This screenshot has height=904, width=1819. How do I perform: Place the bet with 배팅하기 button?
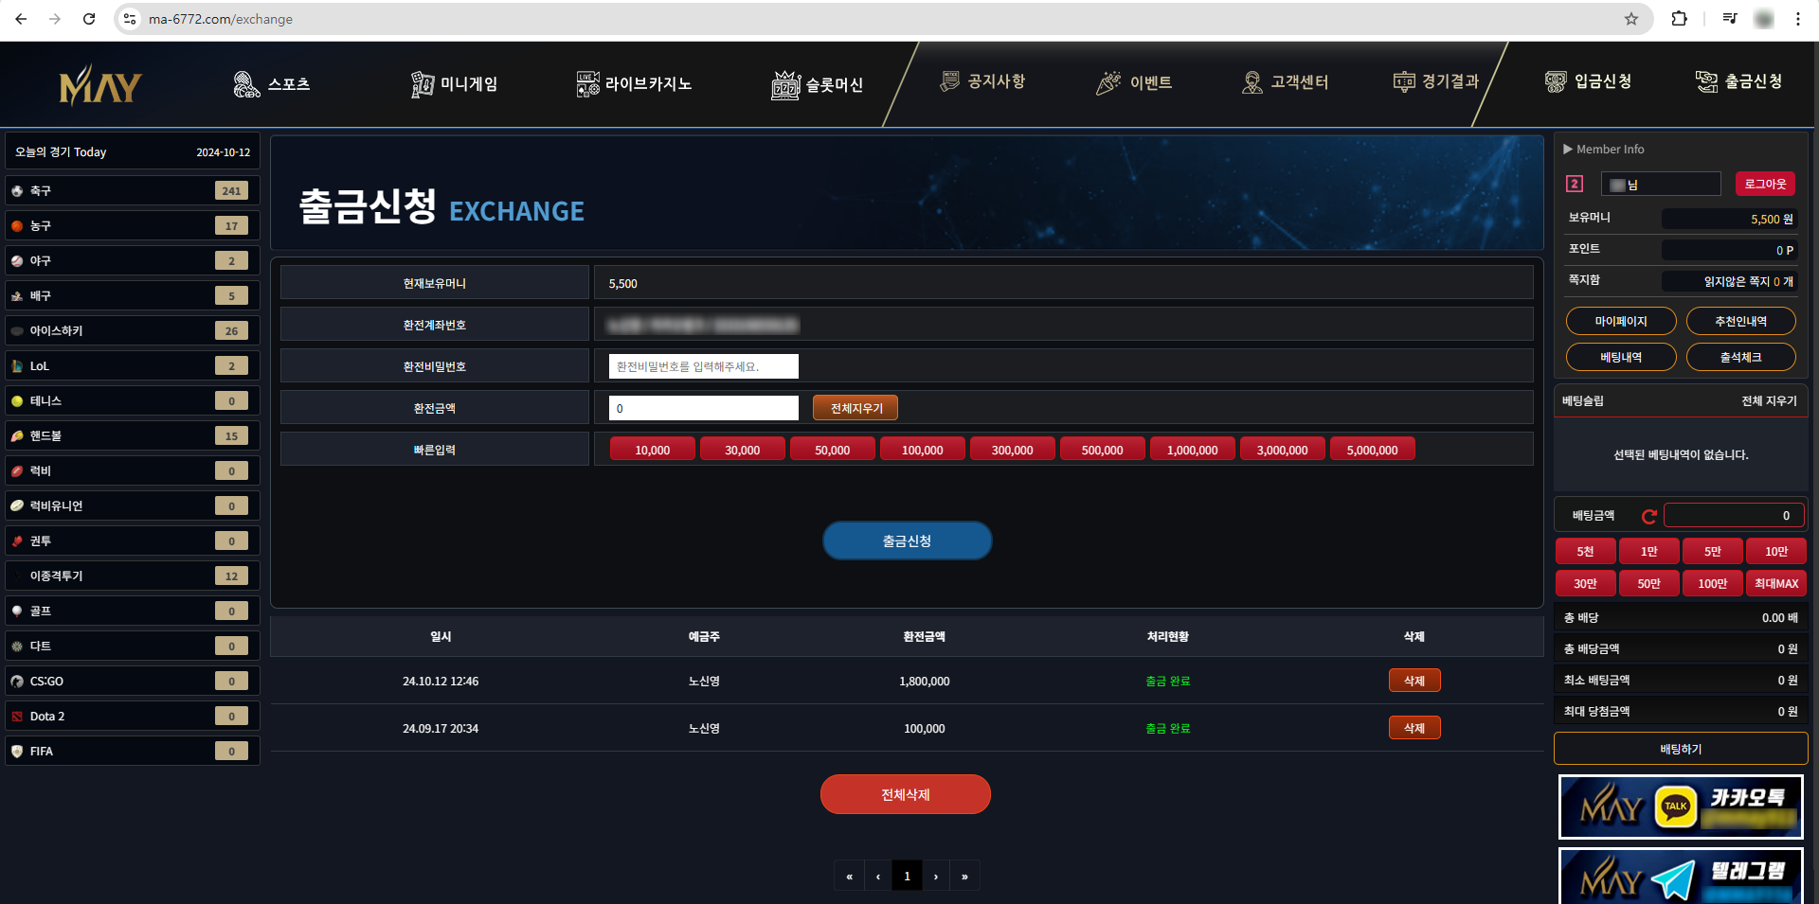1681,749
